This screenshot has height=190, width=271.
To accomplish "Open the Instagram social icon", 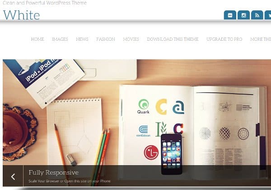I will tap(243, 15).
